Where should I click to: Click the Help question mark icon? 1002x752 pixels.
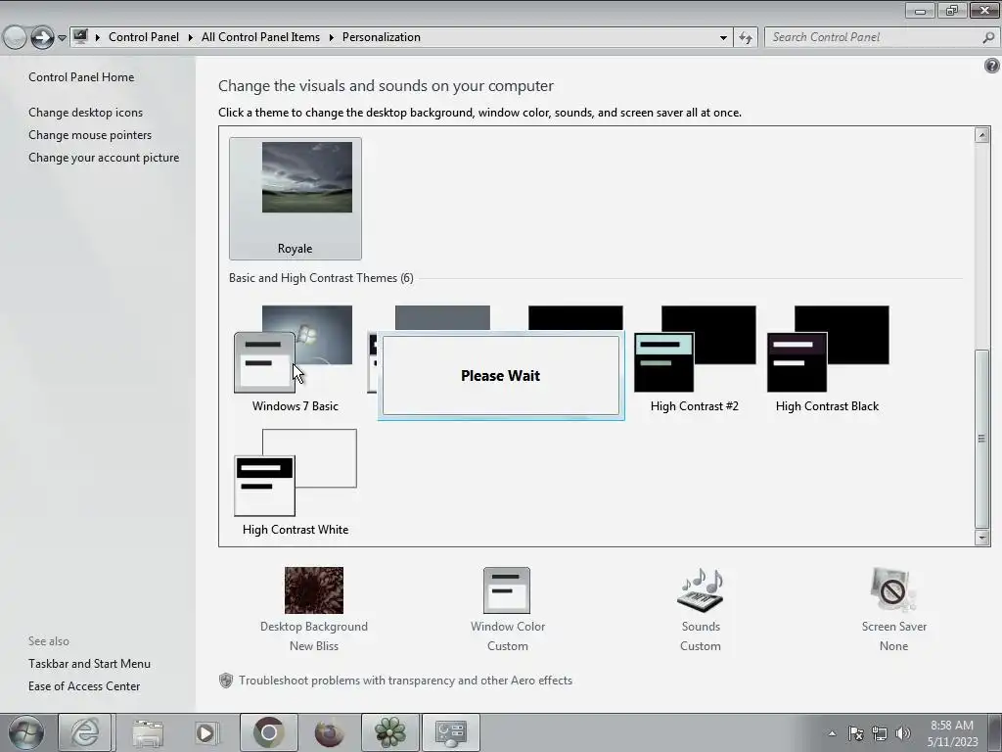[992, 66]
